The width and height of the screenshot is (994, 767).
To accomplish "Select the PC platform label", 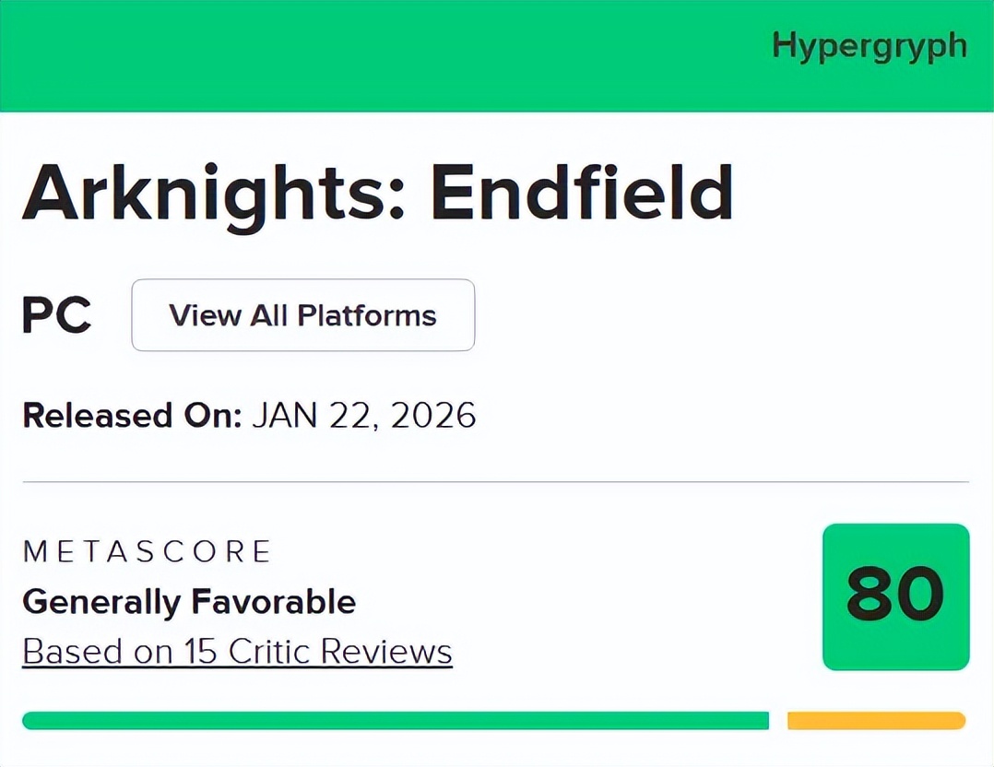I will [x=56, y=316].
